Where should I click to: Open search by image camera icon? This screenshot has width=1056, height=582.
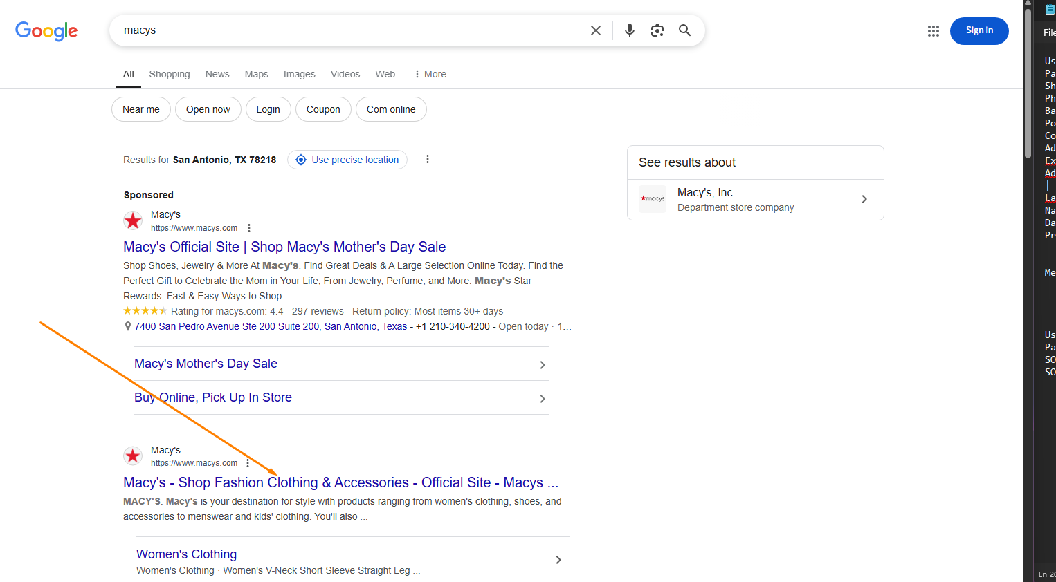tap(657, 30)
